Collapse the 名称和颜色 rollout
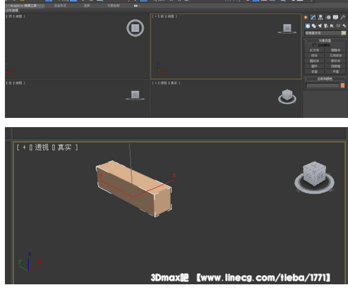 325,79
